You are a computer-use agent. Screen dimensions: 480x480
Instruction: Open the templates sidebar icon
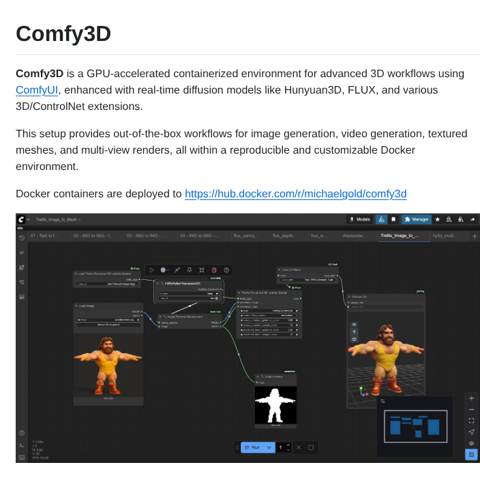(x=22, y=297)
